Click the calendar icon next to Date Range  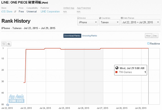coord(122,18)
